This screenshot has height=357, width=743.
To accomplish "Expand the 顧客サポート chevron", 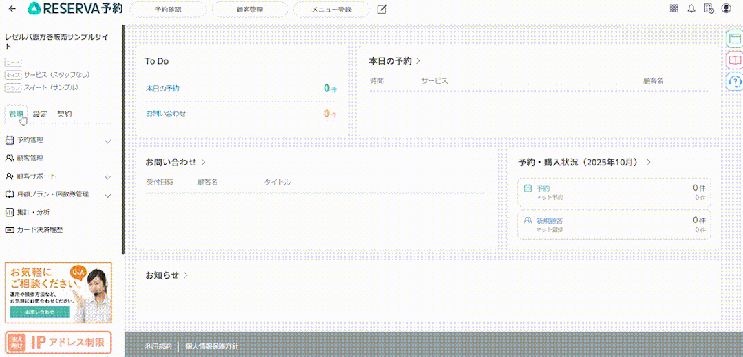I will click(x=107, y=177).
